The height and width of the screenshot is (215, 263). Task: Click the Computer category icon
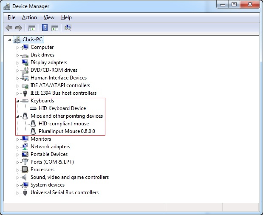pyautogui.click(x=25, y=47)
